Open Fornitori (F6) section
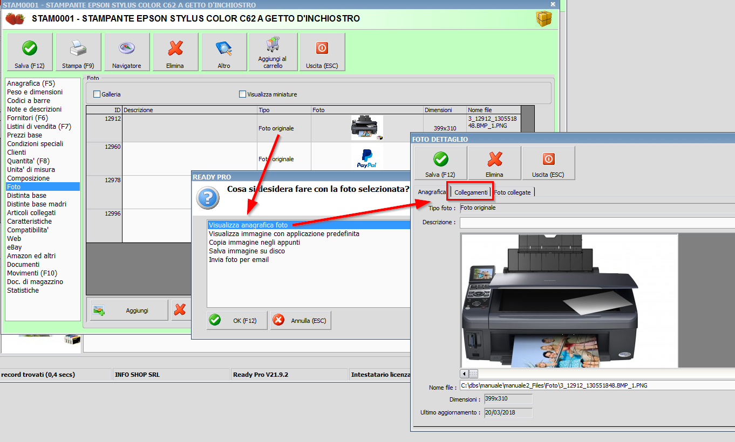This screenshot has width=735, height=442. (43, 118)
